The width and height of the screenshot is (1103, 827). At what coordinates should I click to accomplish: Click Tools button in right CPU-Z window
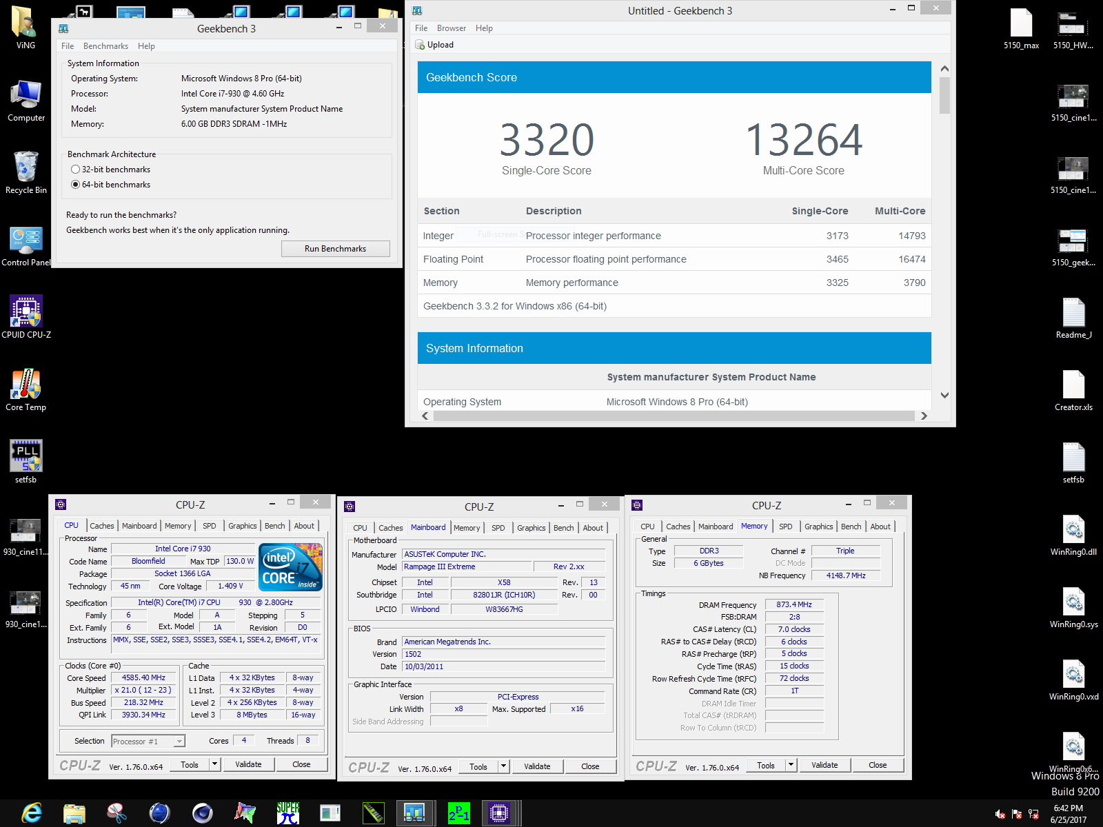(x=766, y=765)
